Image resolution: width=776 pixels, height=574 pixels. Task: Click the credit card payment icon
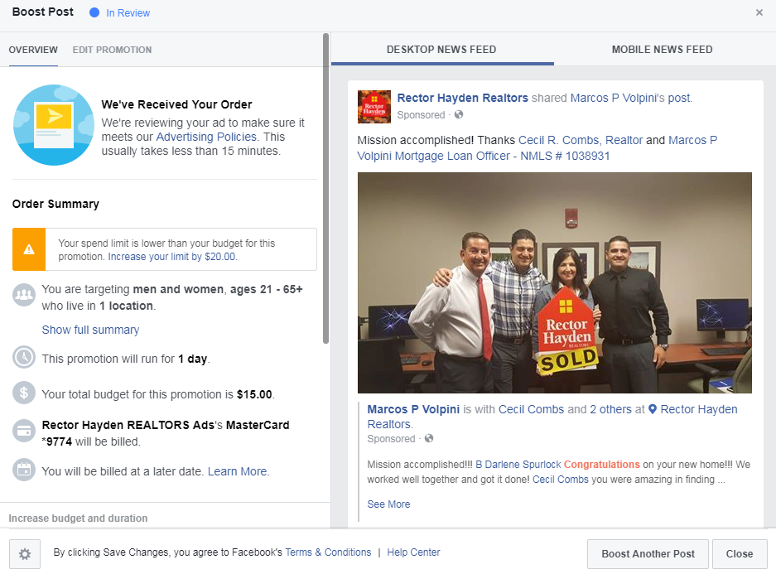24,431
